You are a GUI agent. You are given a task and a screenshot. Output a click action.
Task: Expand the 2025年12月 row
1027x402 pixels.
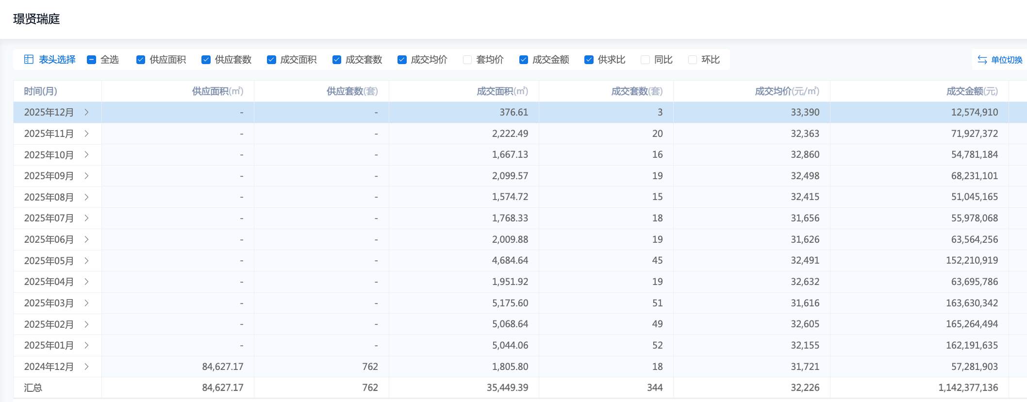click(x=87, y=112)
